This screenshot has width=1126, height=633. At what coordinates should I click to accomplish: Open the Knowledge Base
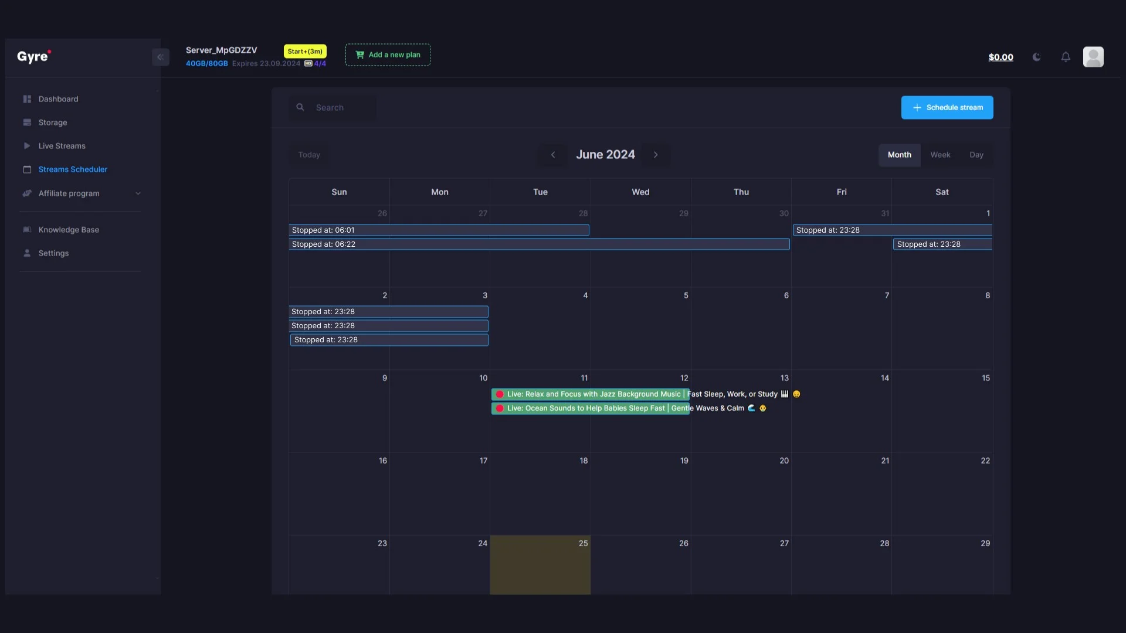click(x=69, y=229)
